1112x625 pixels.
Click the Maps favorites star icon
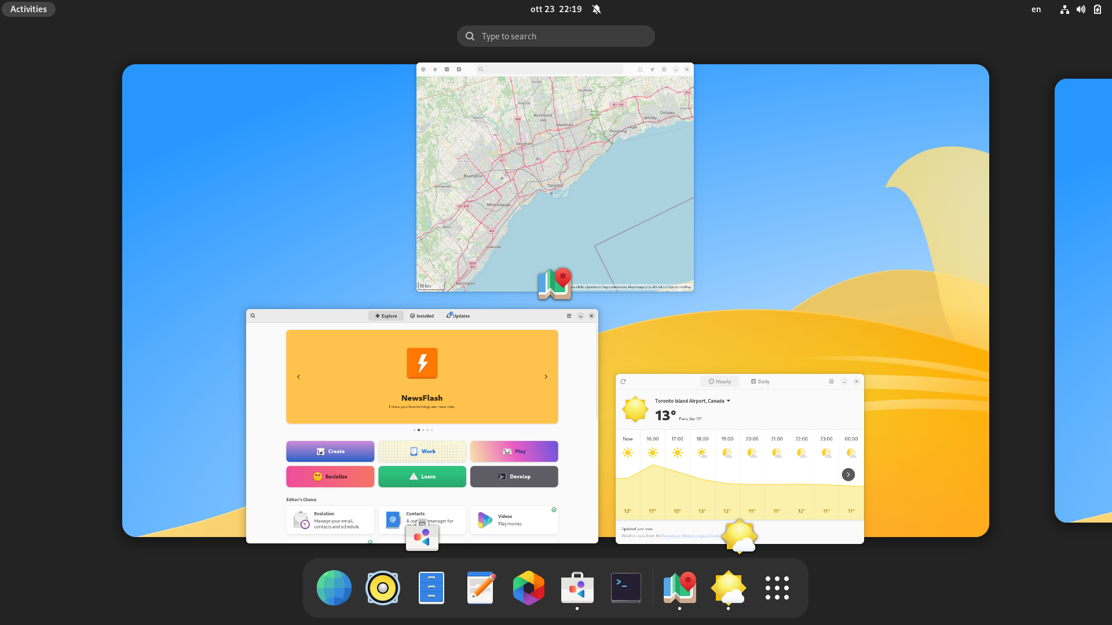pos(640,69)
